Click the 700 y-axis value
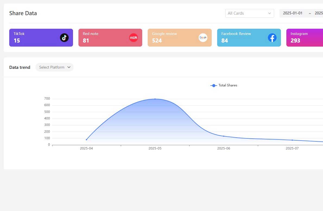 pyautogui.click(x=47, y=99)
